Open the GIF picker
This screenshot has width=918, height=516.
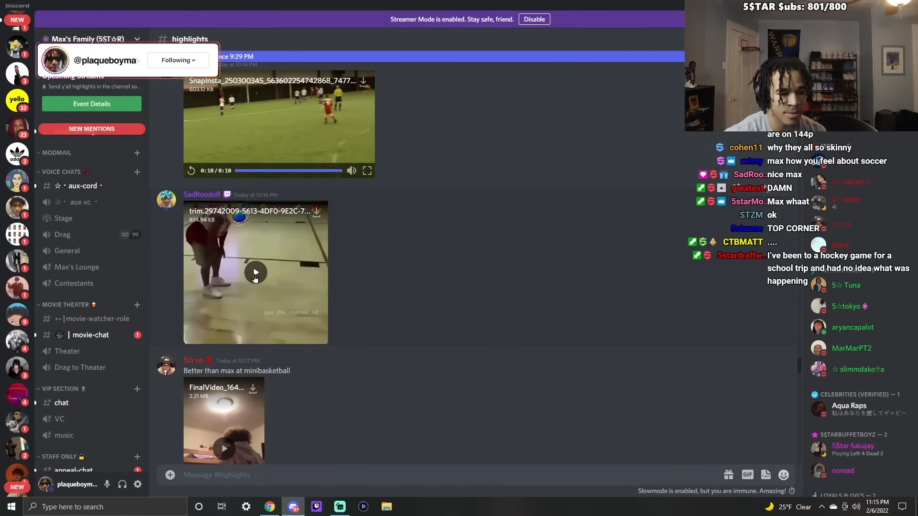(x=747, y=474)
